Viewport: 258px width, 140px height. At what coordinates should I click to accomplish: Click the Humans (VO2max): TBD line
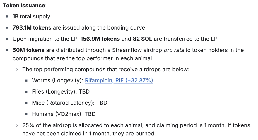64,114
